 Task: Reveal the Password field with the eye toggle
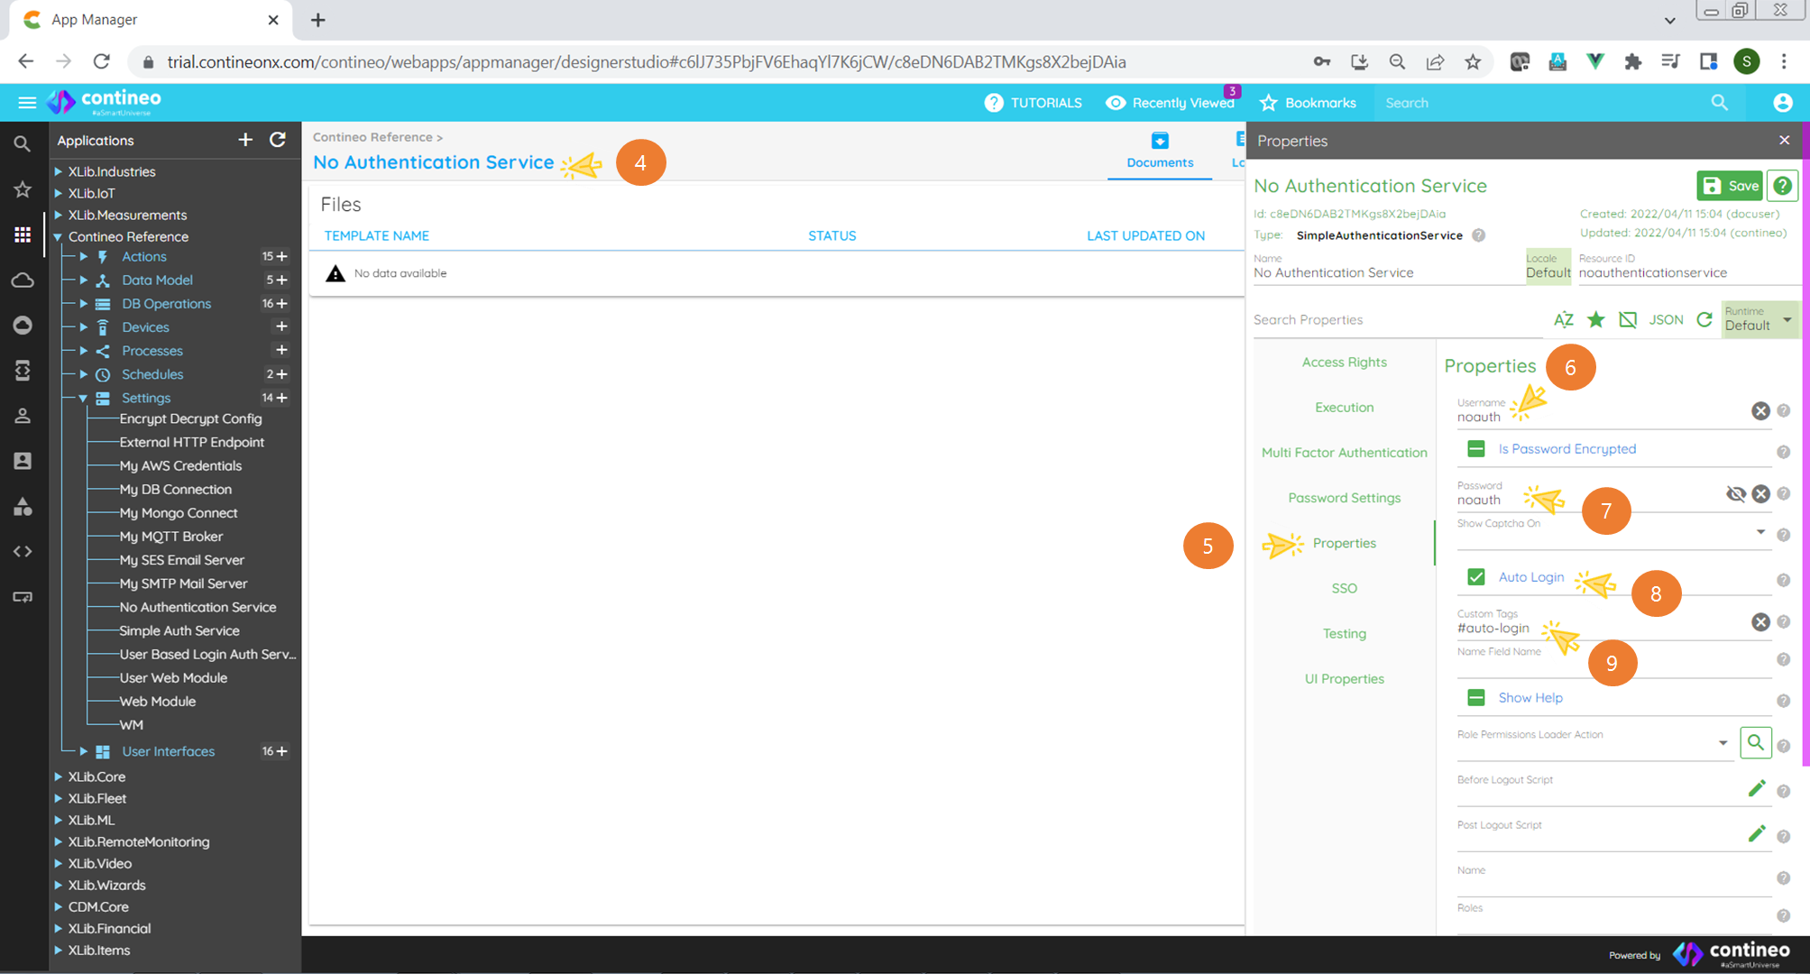tap(1736, 493)
